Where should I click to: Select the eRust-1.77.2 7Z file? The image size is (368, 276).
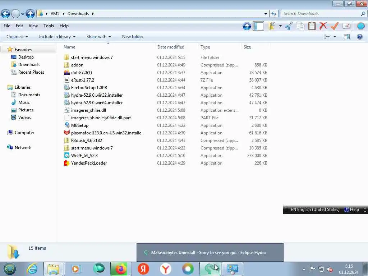(x=83, y=80)
